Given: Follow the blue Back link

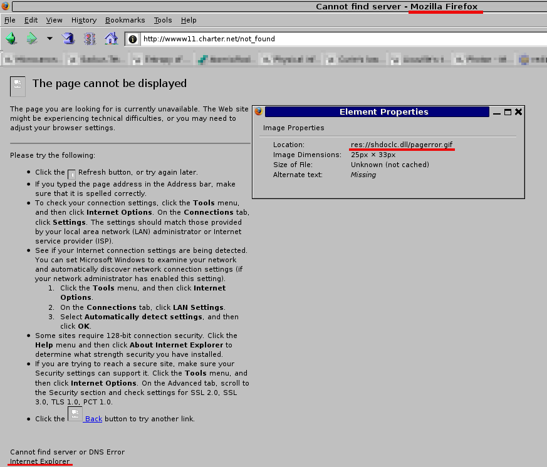Looking at the screenshot, I should click(93, 419).
